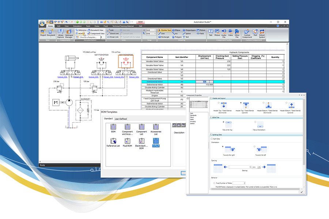Open the BOM dropdown arrow in ribbon
329x219 pixels.
coord(83,34)
